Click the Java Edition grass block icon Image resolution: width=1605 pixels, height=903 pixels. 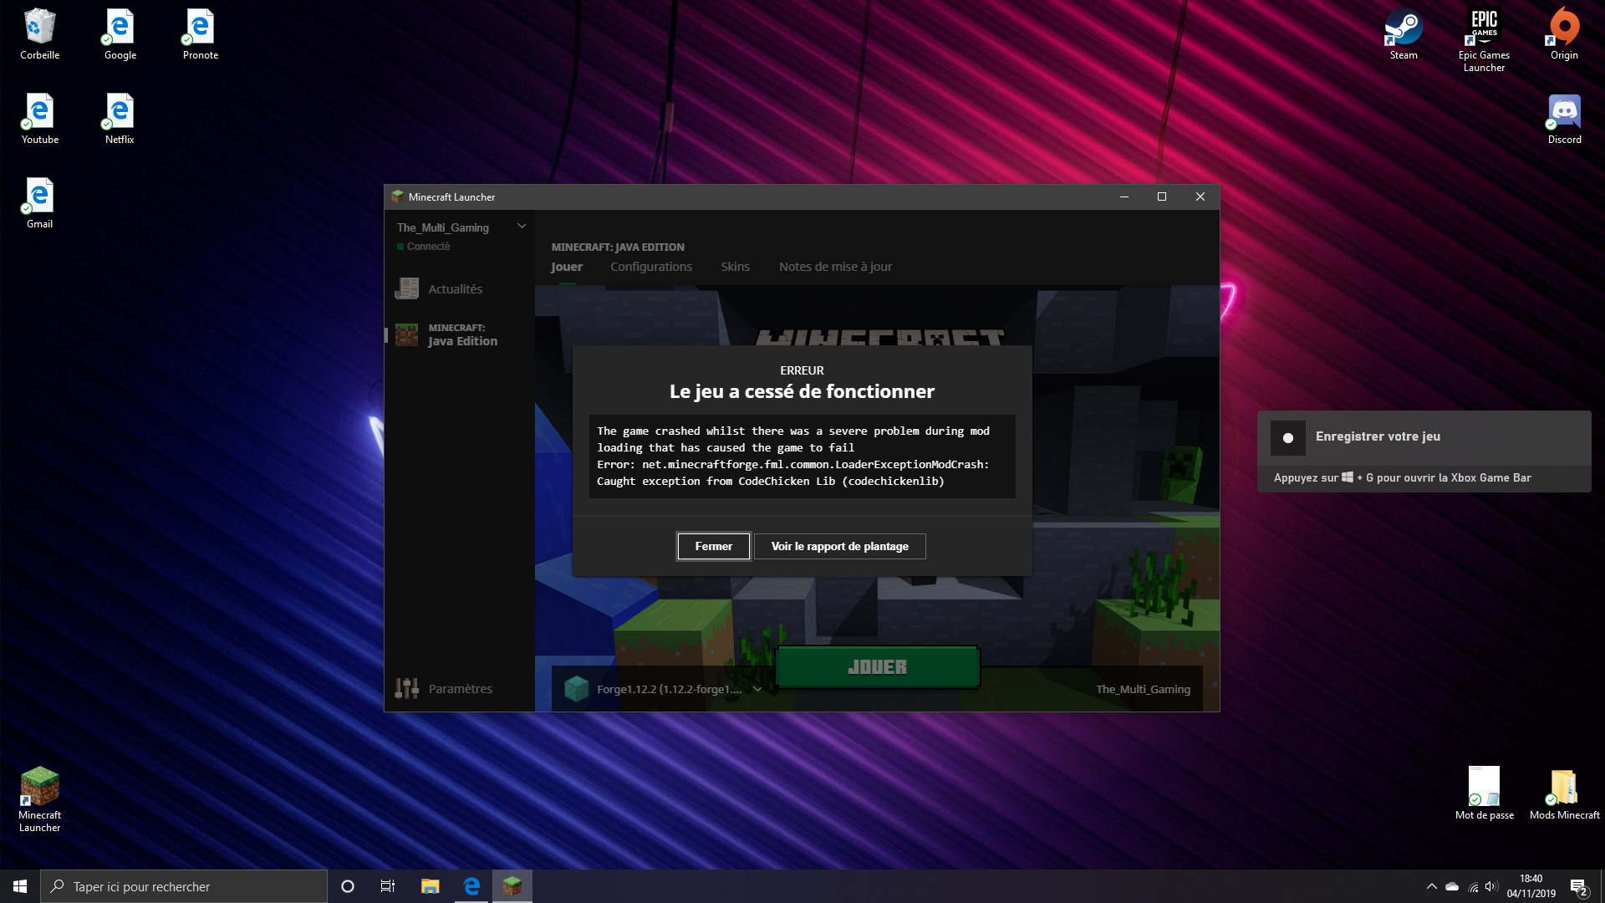click(407, 334)
